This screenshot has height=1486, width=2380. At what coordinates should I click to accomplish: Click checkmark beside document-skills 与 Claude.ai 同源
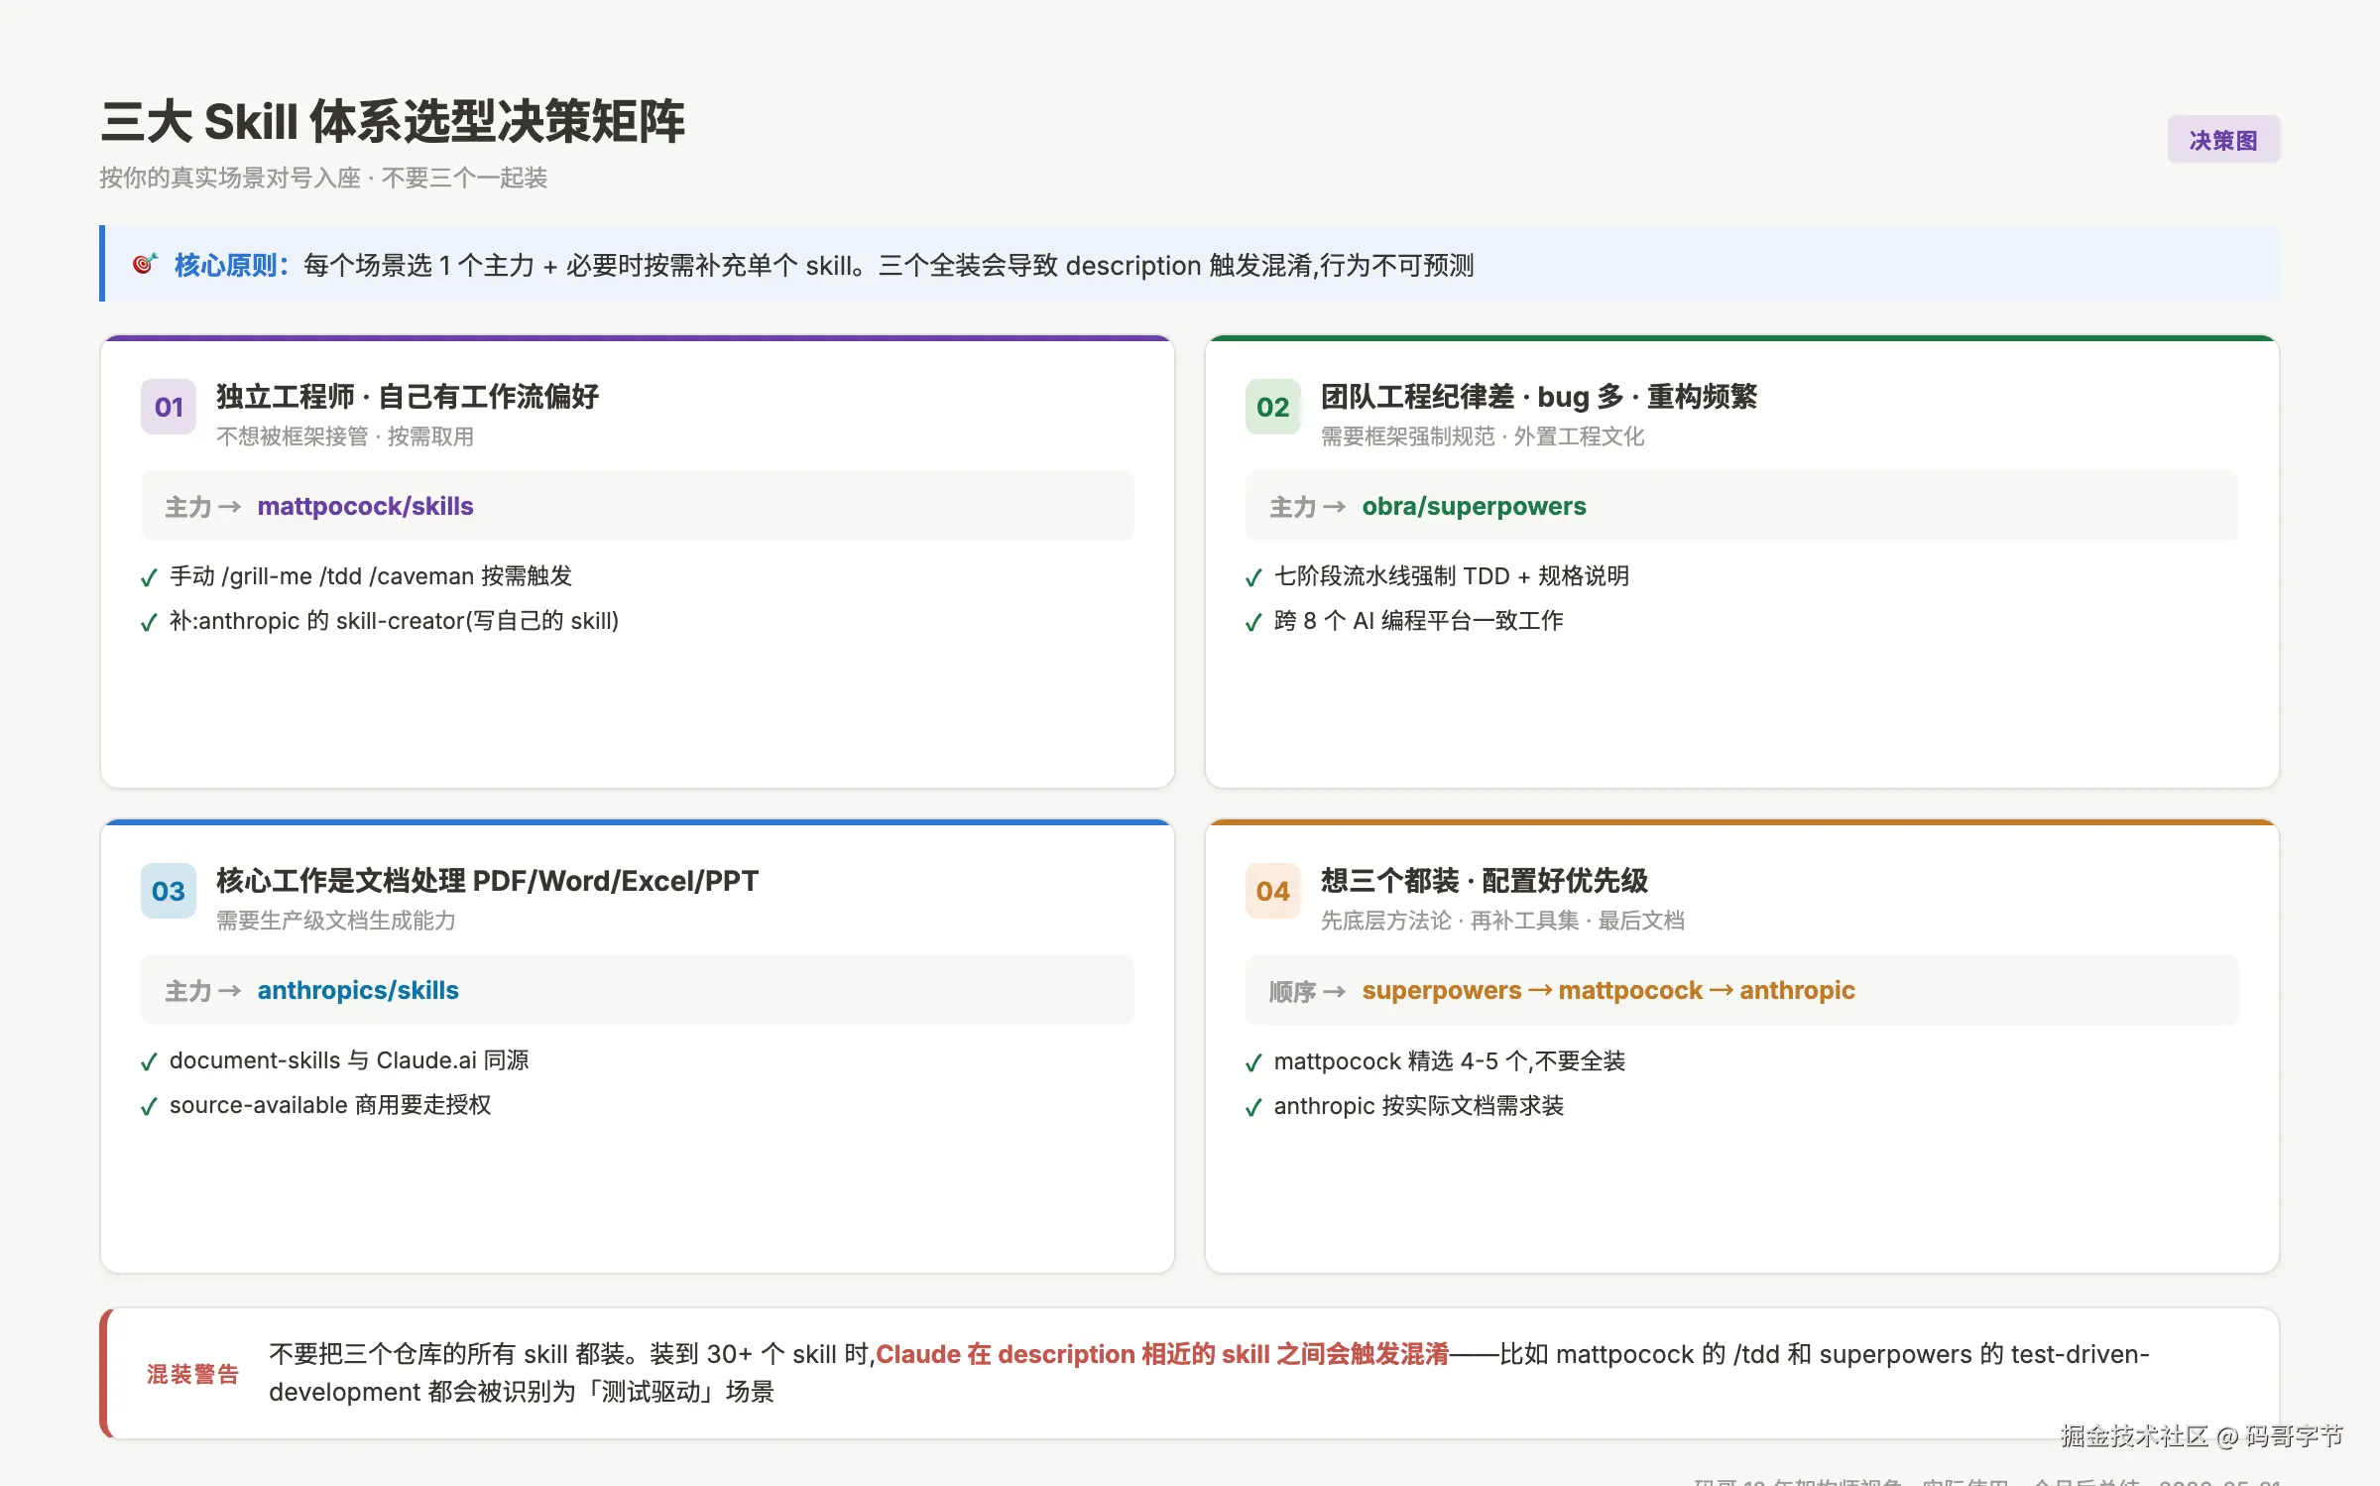coord(149,1061)
